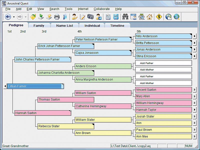This screenshot has height=150, width=200.
Task: Click the Home house icon
Action: pyautogui.click(x=149, y=17)
